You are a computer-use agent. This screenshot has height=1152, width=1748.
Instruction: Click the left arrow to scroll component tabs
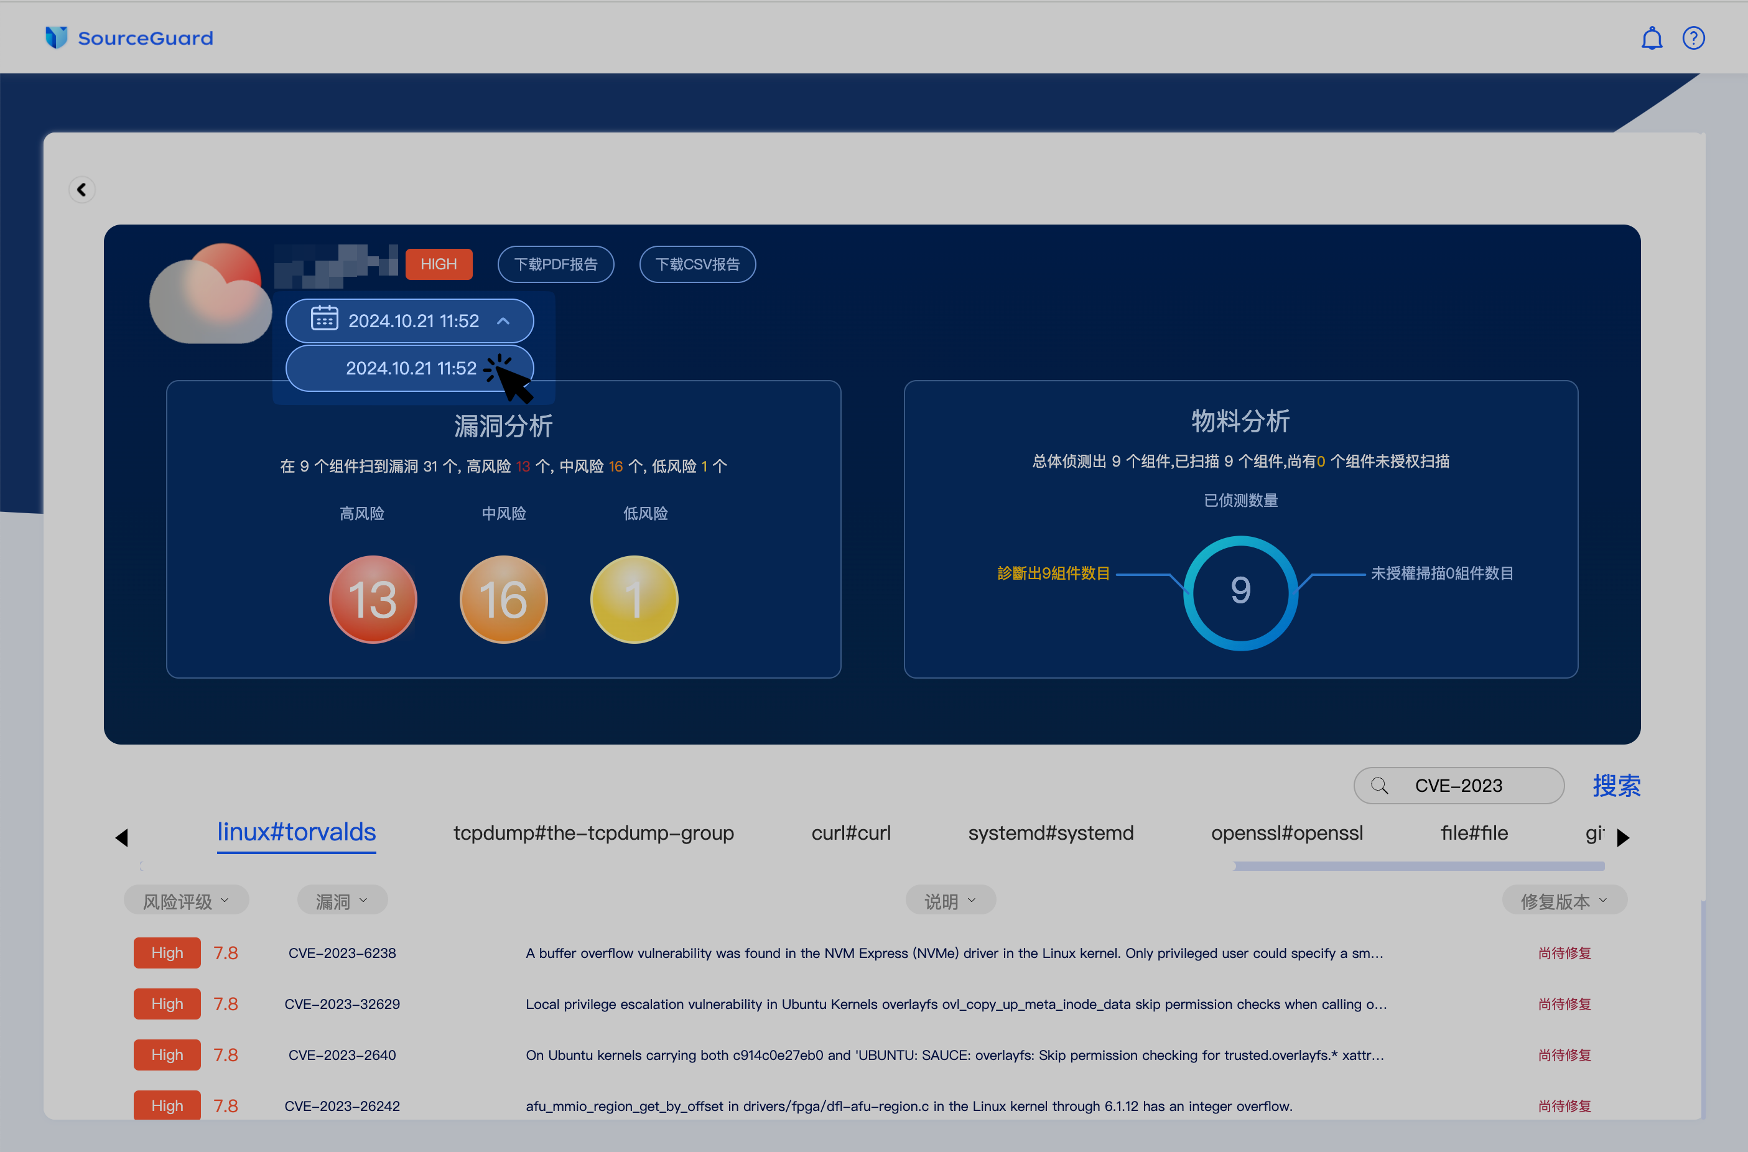(x=123, y=837)
